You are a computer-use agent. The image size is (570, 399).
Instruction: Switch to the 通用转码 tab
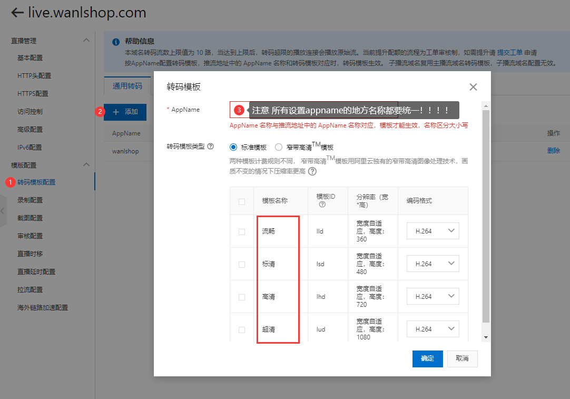click(127, 86)
